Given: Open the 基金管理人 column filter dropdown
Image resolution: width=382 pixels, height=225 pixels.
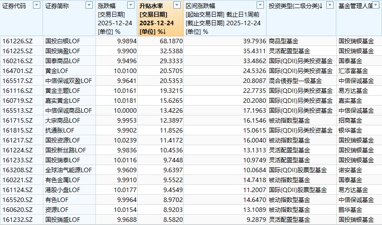Looking at the screenshot, I should [x=377, y=5].
